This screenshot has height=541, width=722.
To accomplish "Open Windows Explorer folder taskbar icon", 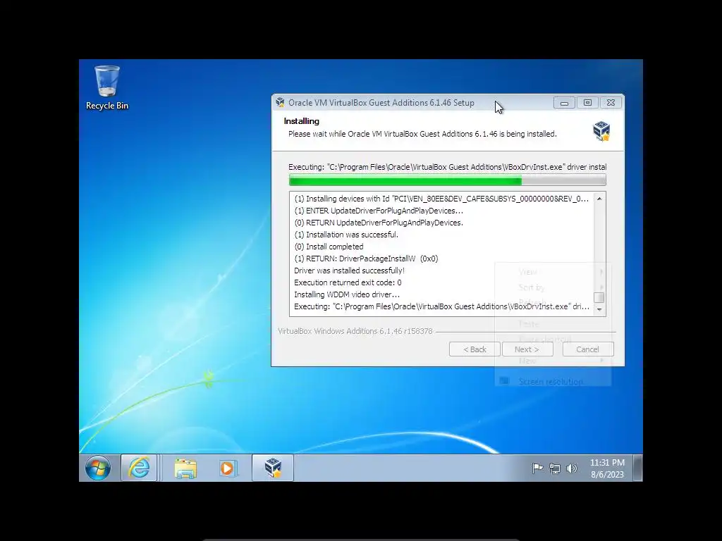I will [x=185, y=468].
